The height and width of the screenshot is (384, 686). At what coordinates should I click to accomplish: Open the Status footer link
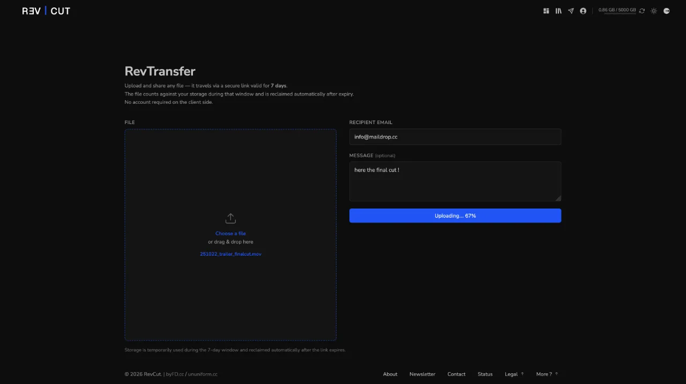point(485,374)
